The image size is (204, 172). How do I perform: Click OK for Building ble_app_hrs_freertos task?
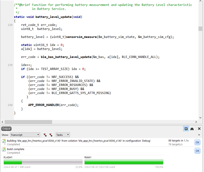tap(197, 142)
